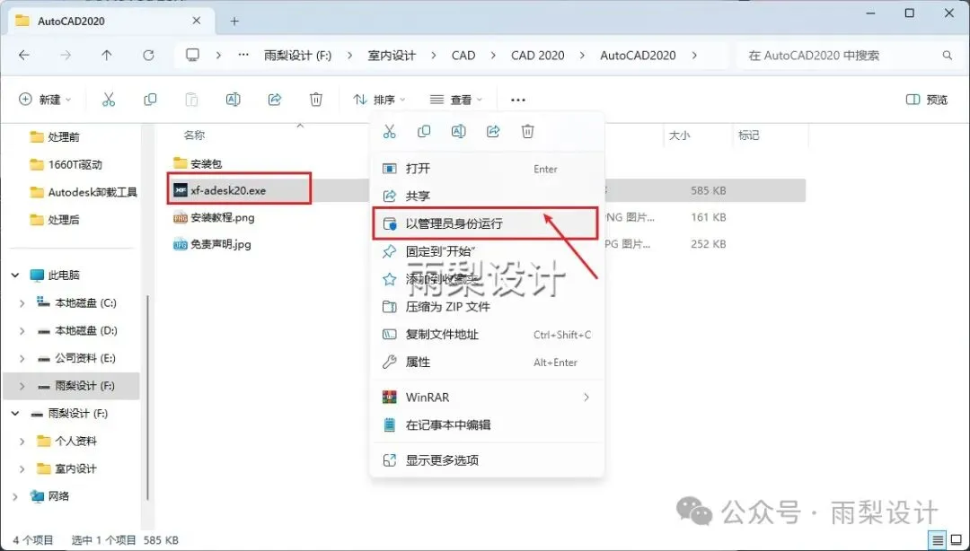Open the 排序 sort dropdown

click(x=379, y=100)
